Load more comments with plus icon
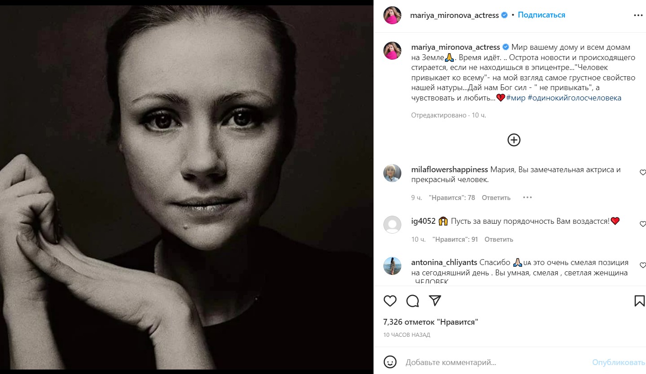The height and width of the screenshot is (374, 646). [514, 140]
